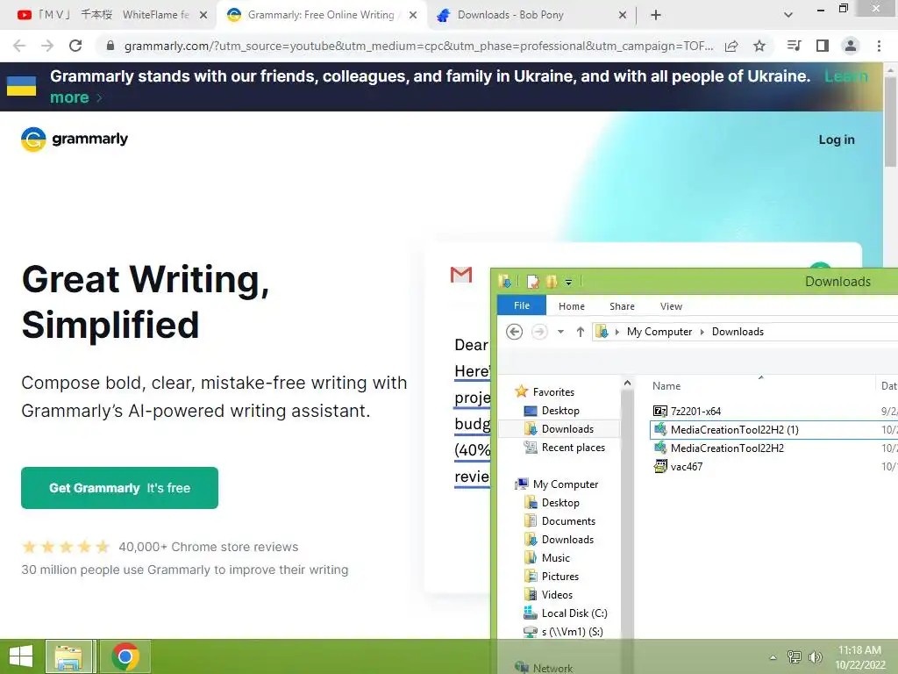Open the Chrome media control icon
The width and height of the screenshot is (898, 674).
794,46
